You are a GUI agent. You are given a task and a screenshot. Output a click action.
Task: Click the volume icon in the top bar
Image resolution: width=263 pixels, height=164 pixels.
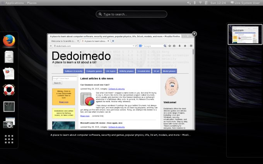[189, 3]
